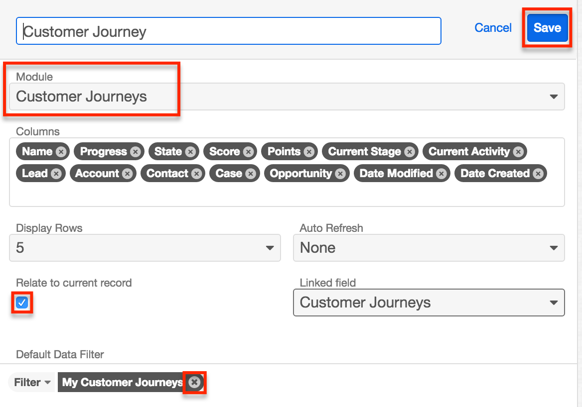Remove the Score column tag
The image size is (582, 407).
[x=248, y=152]
